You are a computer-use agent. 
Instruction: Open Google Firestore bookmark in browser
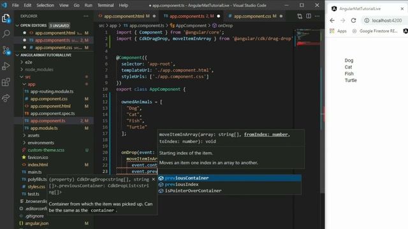375,31
